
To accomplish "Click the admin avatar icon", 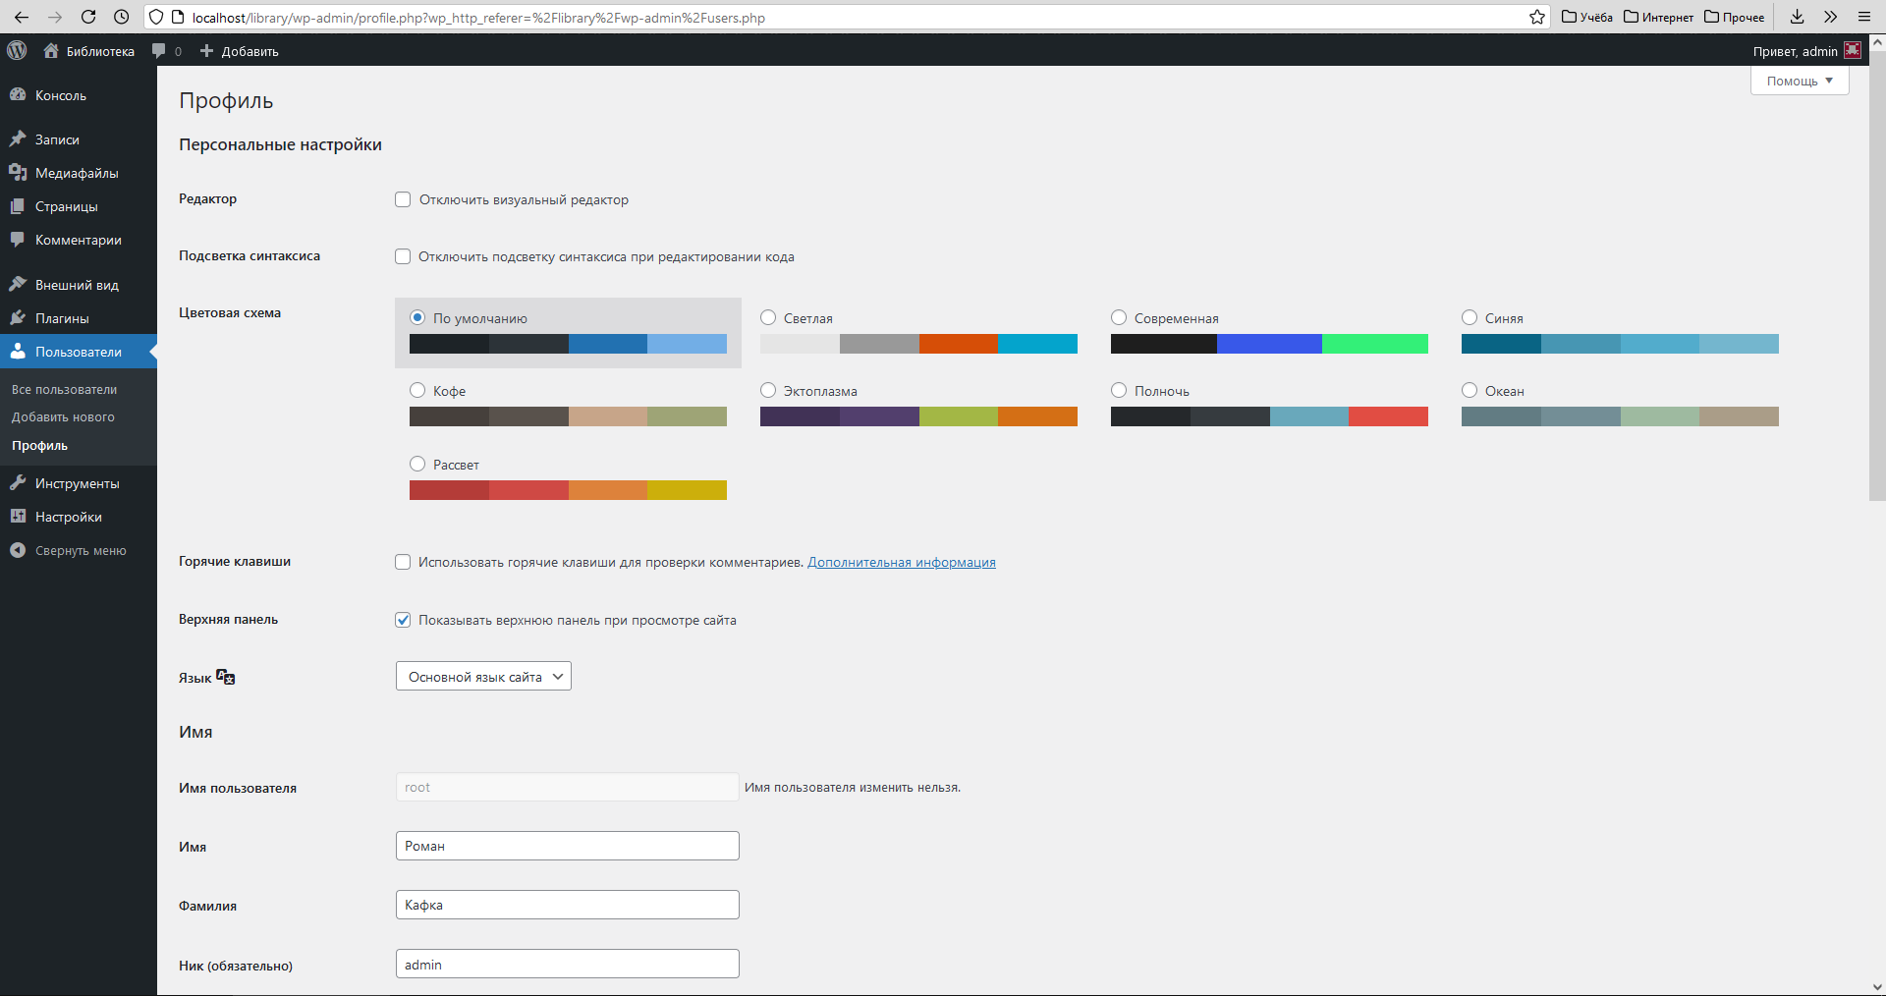I will point(1853,51).
